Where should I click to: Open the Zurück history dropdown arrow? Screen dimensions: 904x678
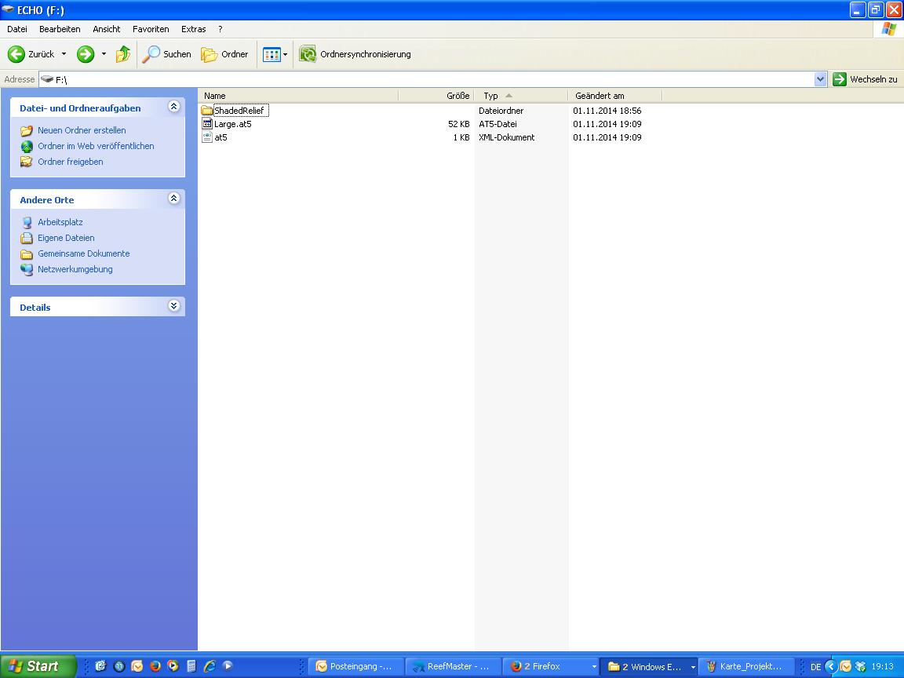click(x=64, y=54)
